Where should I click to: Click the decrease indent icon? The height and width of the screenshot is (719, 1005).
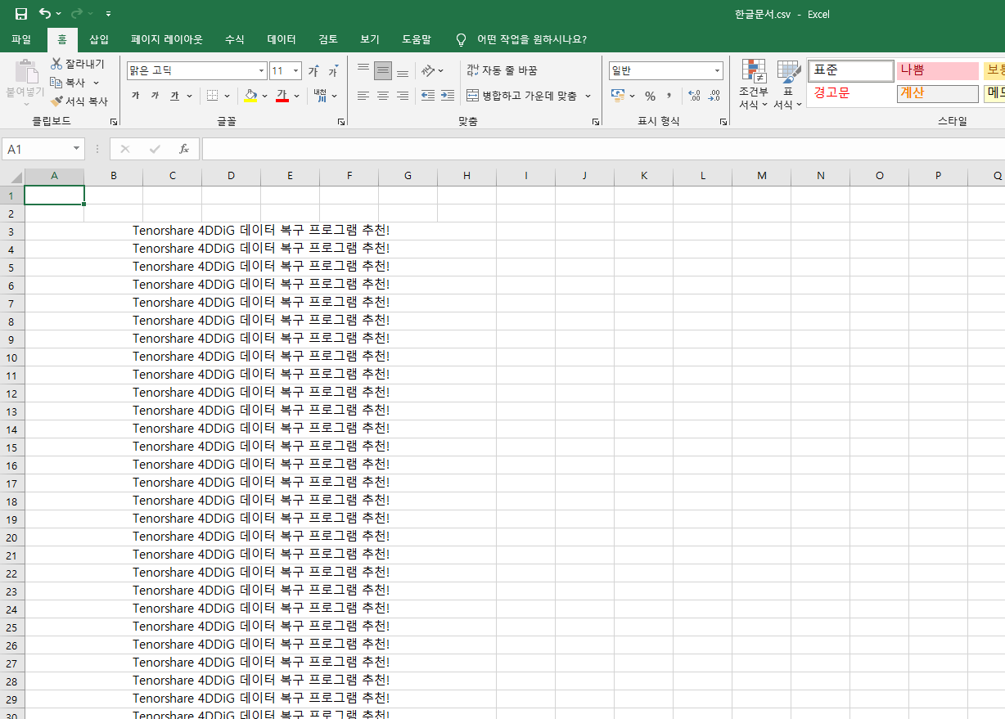pos(427,96)
